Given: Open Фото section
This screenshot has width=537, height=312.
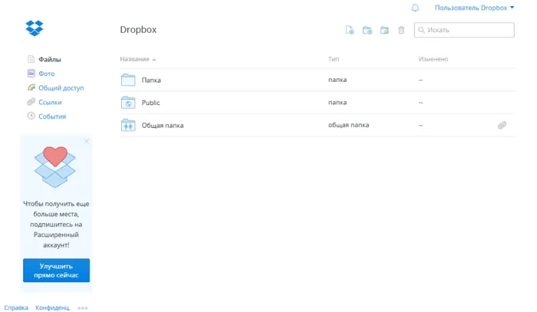Looking at the screenshot, I should coord(47,74).
